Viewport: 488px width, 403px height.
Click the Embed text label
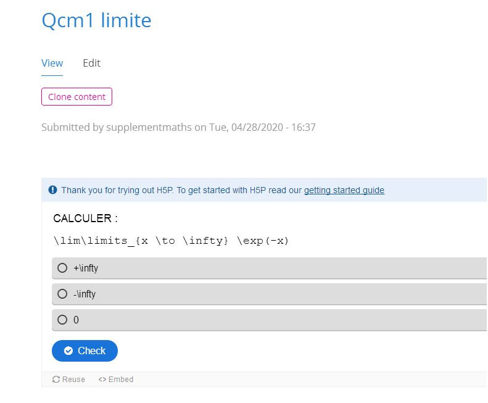coord(121,380)
